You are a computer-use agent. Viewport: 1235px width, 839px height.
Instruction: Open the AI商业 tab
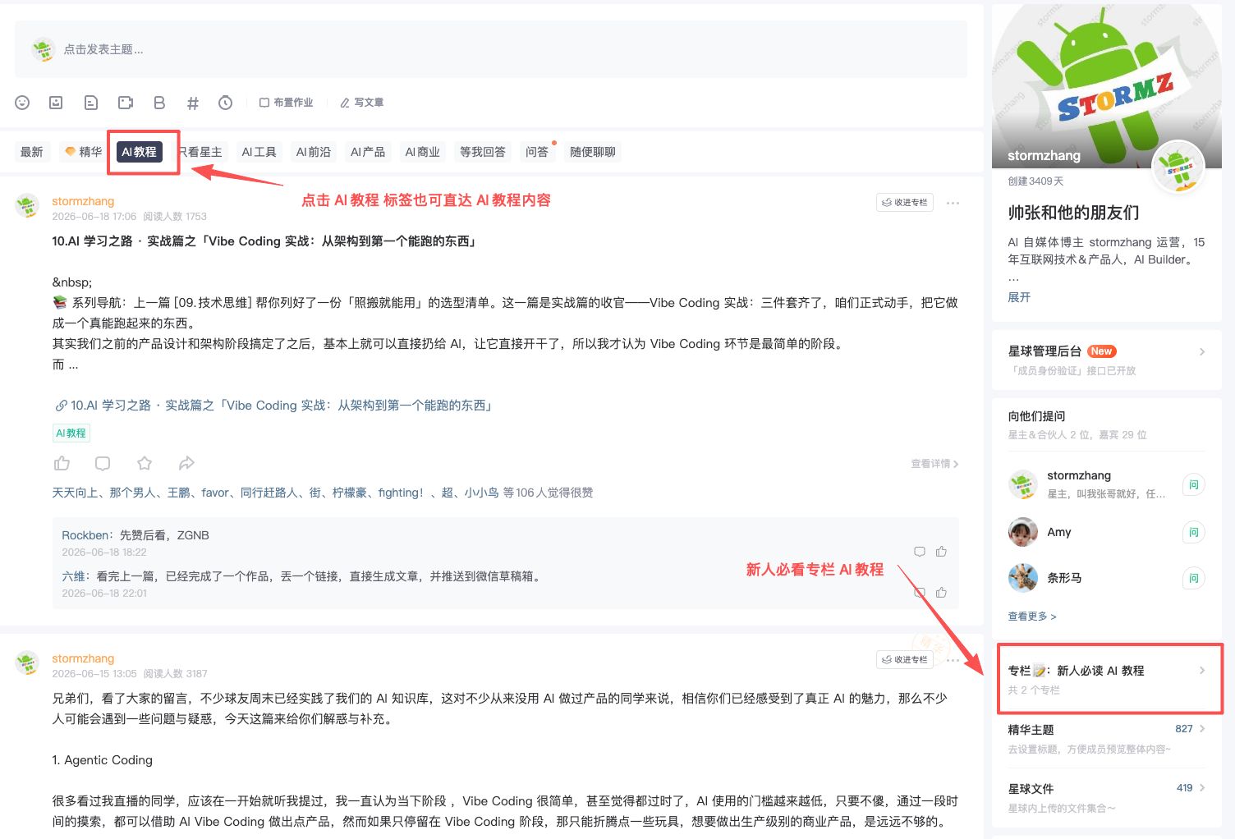pos(423,152)
